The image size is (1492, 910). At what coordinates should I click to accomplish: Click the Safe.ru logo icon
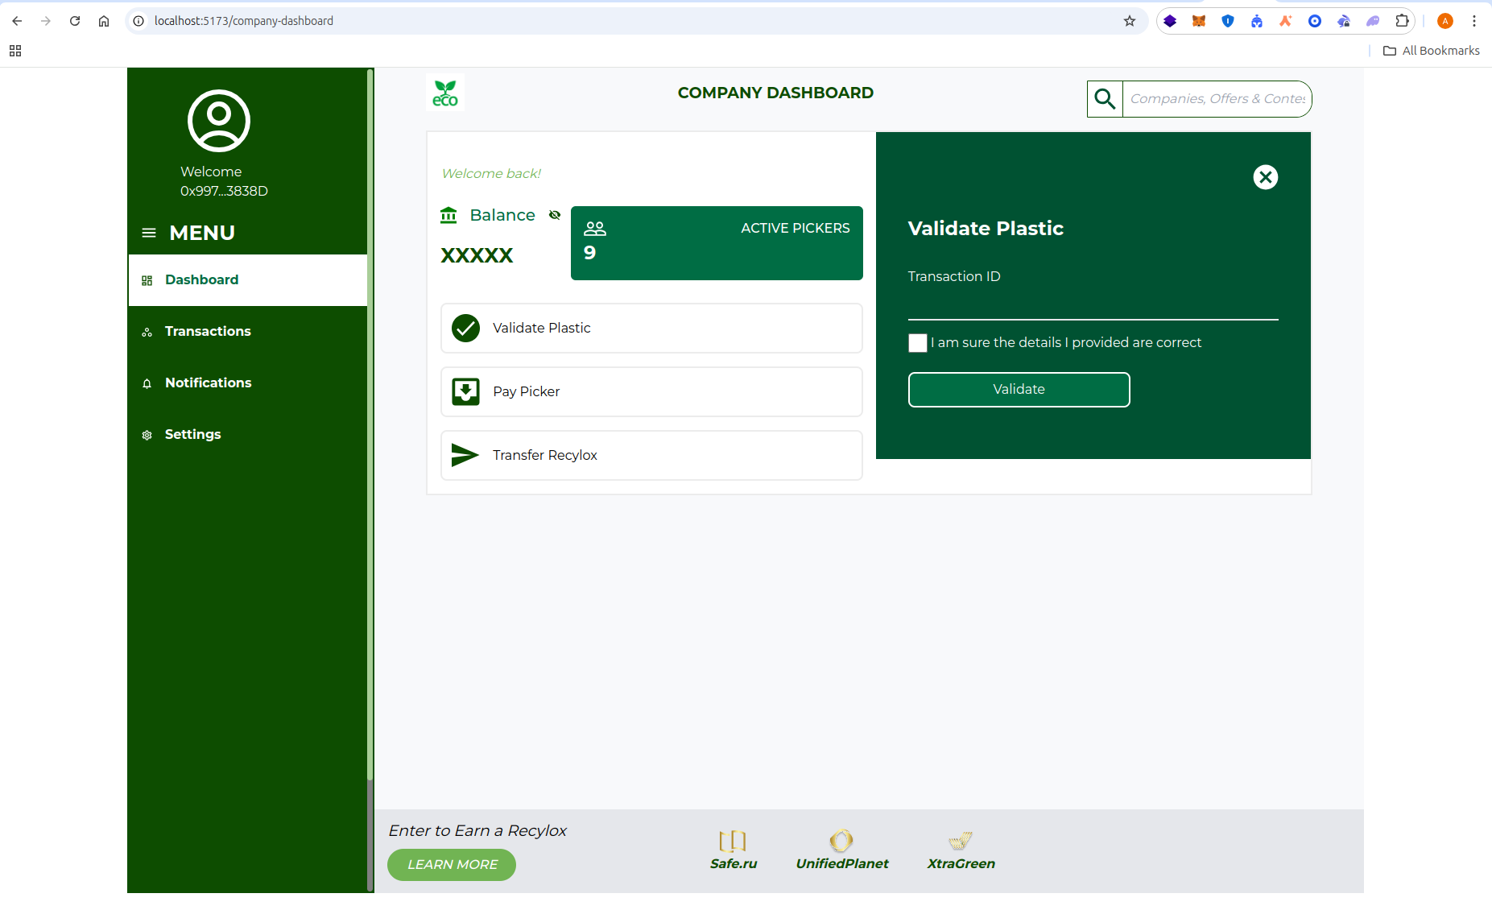(x=733, y=841)
